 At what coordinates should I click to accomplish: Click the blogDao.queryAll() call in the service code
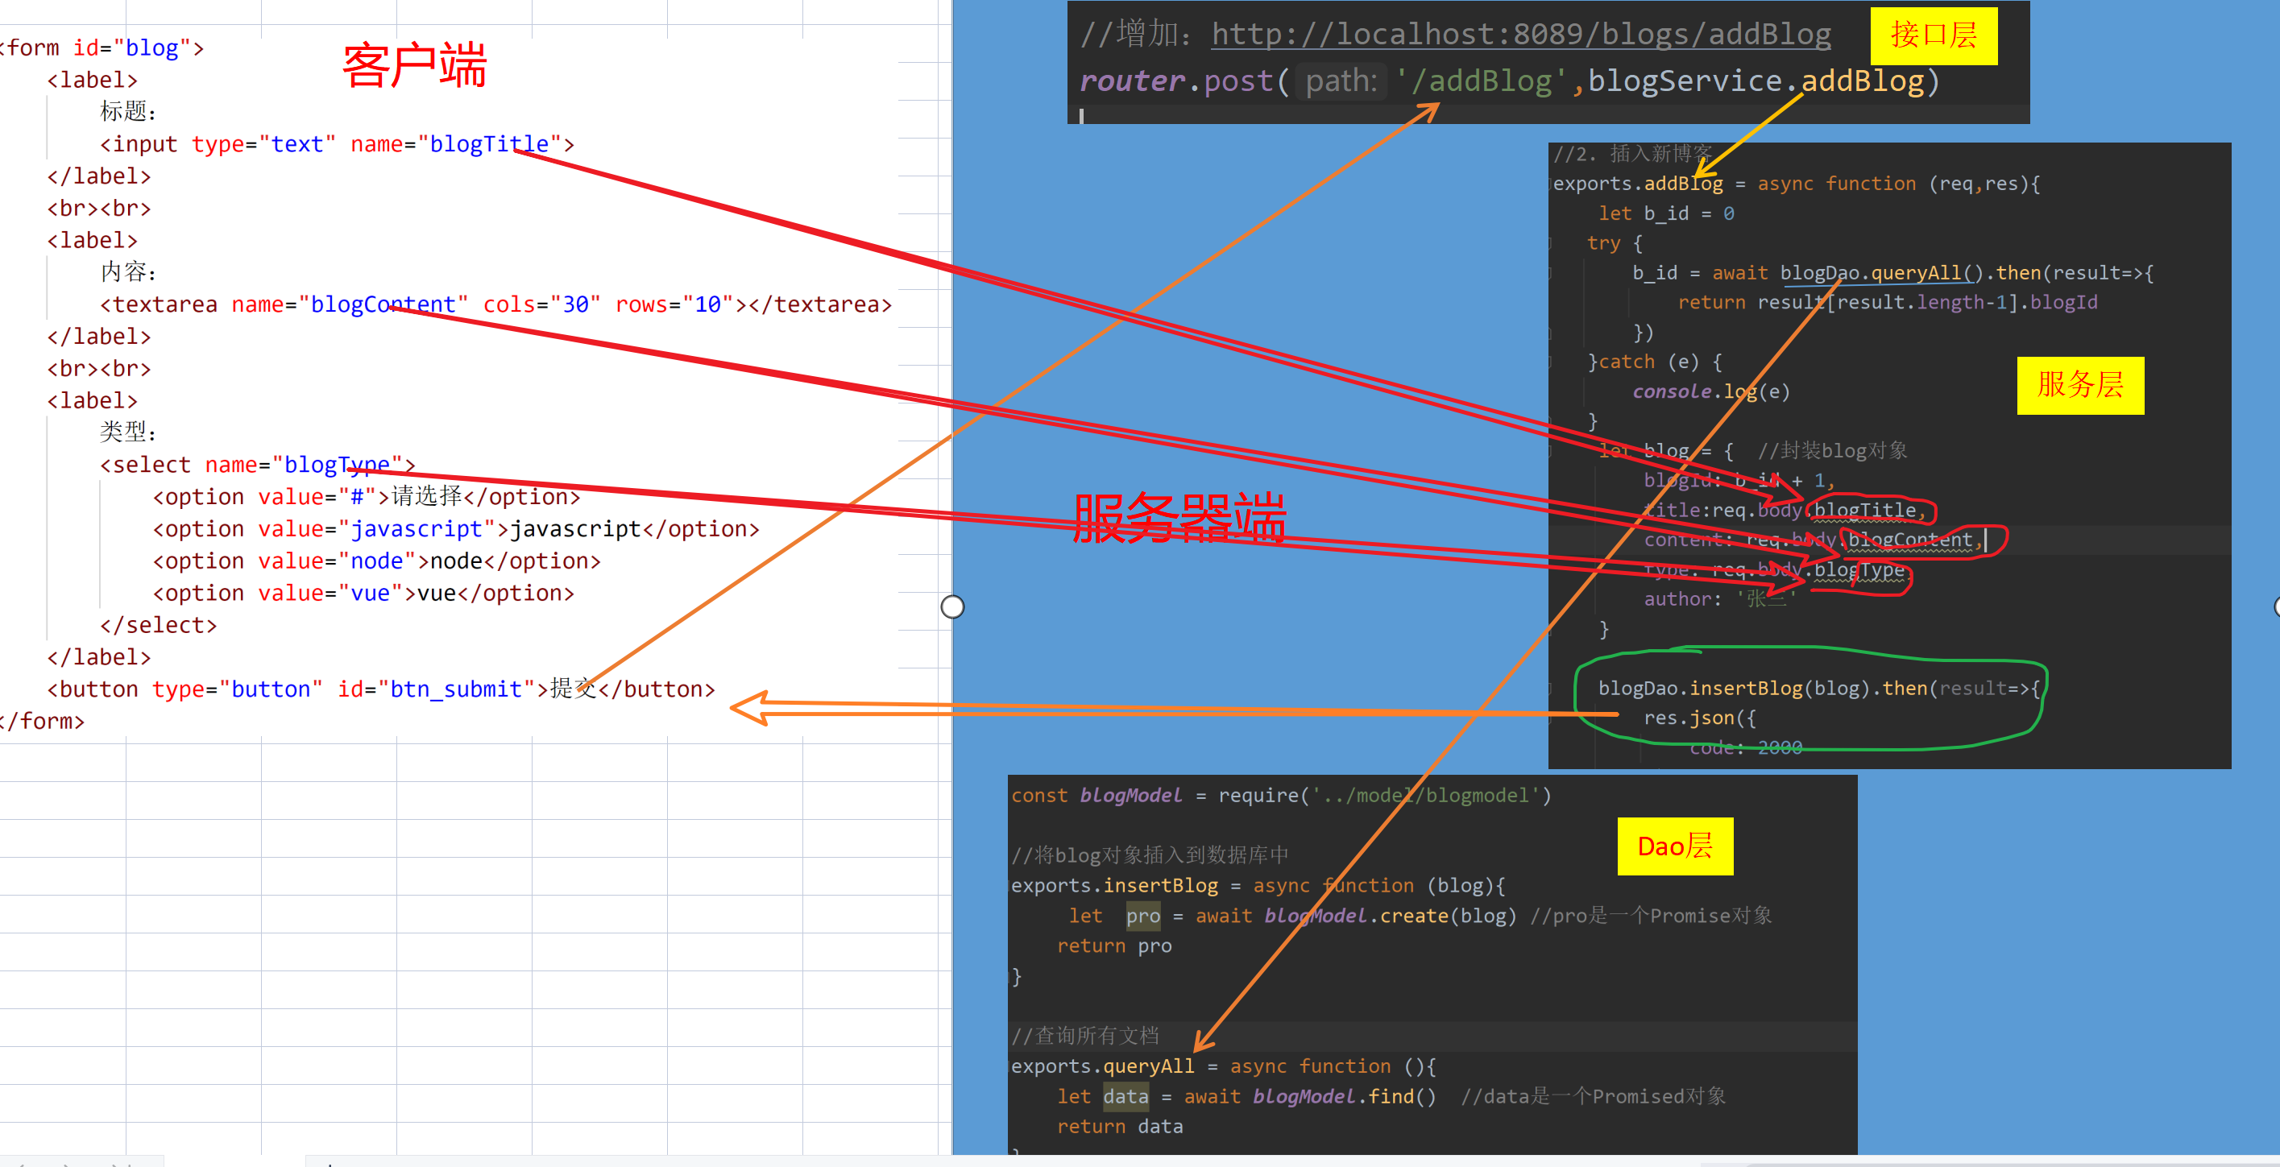(x=1883, y=272)
